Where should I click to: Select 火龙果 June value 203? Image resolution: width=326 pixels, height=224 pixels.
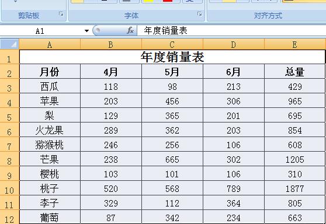(234, 129)
